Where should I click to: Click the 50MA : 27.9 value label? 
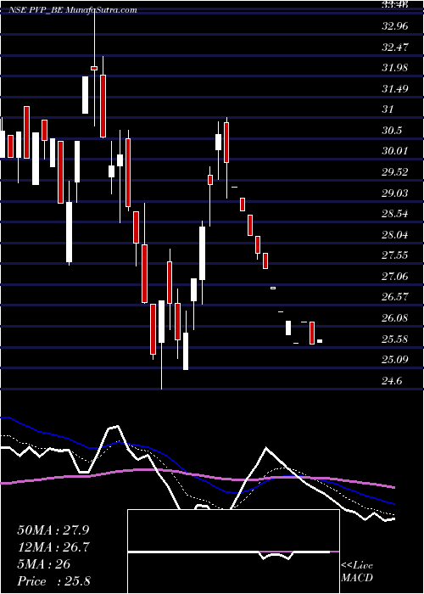[53, 530]
